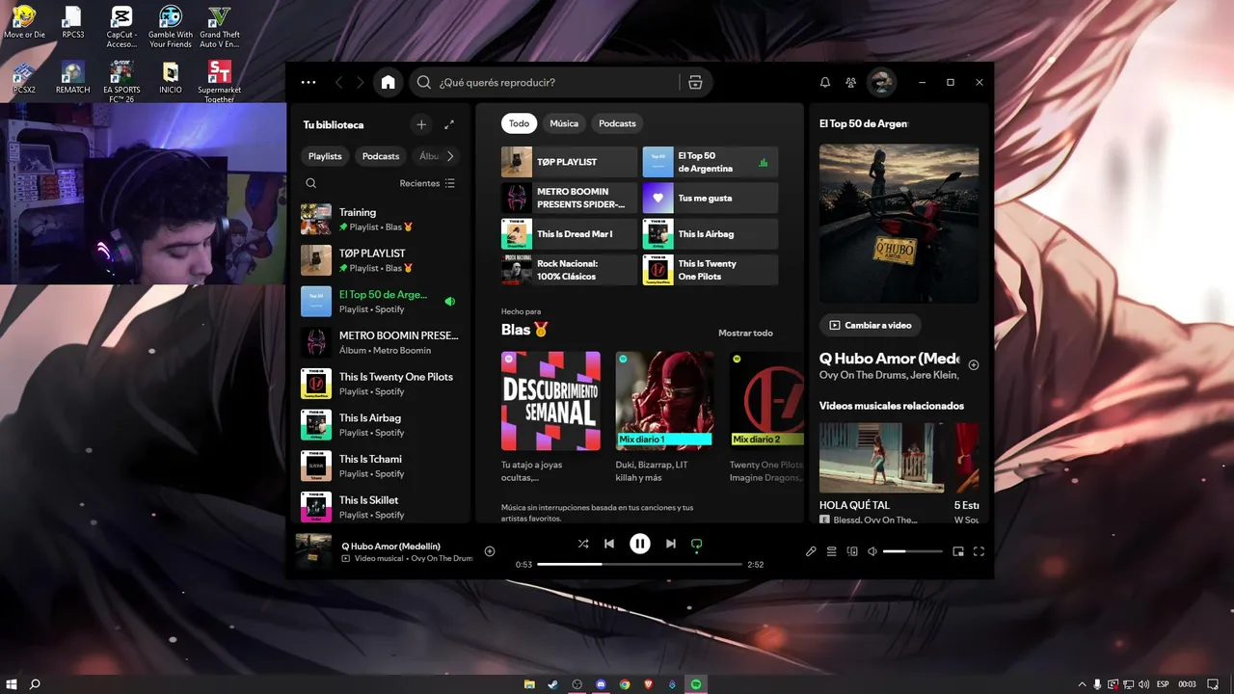This screenshot has height=694, width=1234.
Task: Select the Música tab
Action: coord(564,123)
